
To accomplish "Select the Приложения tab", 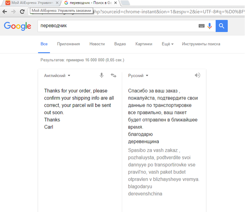I will [x=69, y=44].
